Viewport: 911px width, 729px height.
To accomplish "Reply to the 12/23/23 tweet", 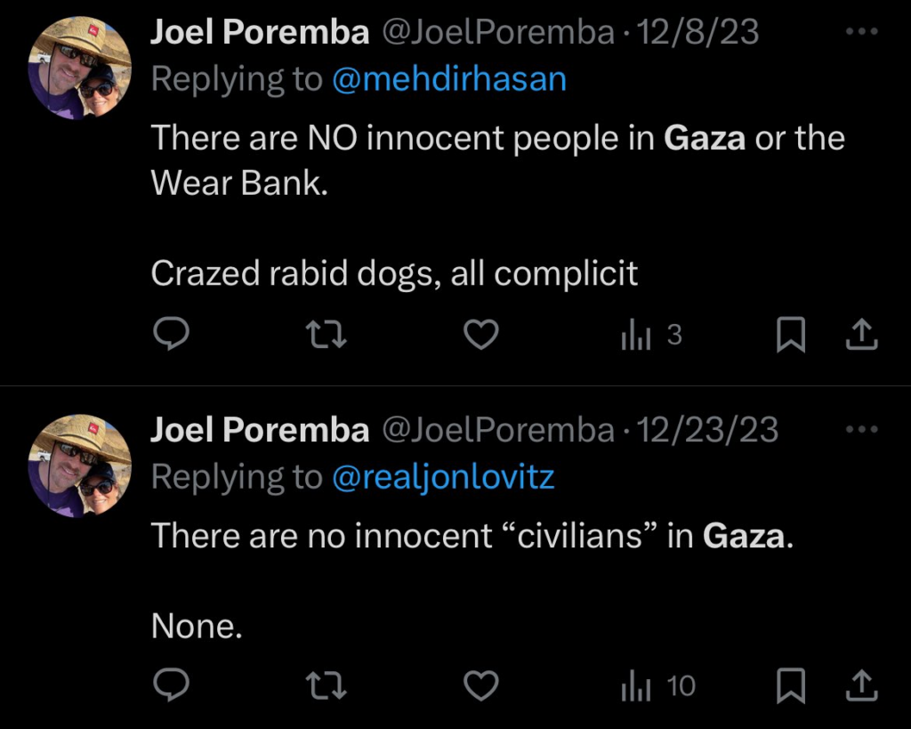I will tap(172, 685).
